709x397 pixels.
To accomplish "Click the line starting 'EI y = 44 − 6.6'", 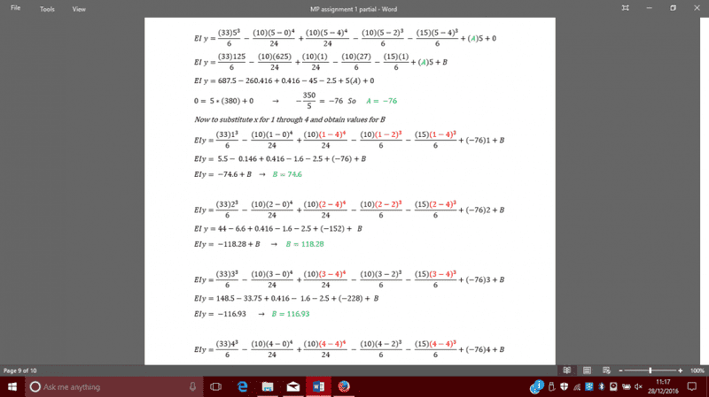I will tap(278, 228).
